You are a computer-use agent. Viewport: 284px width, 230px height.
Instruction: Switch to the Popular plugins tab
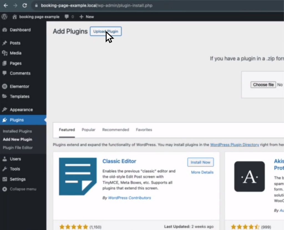88,130
